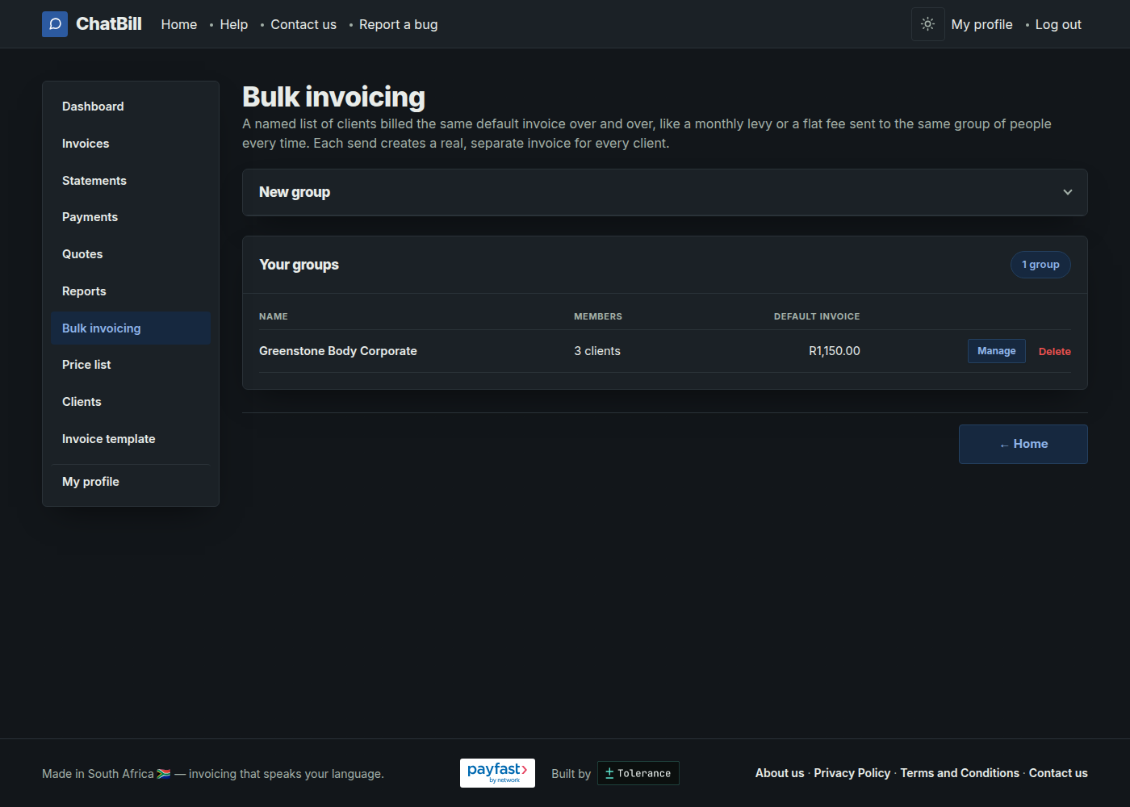The height and width of the screenshot is (807, 1130).
Task: Click Contact us in the footer
Action: click(x=1058, y=773)
